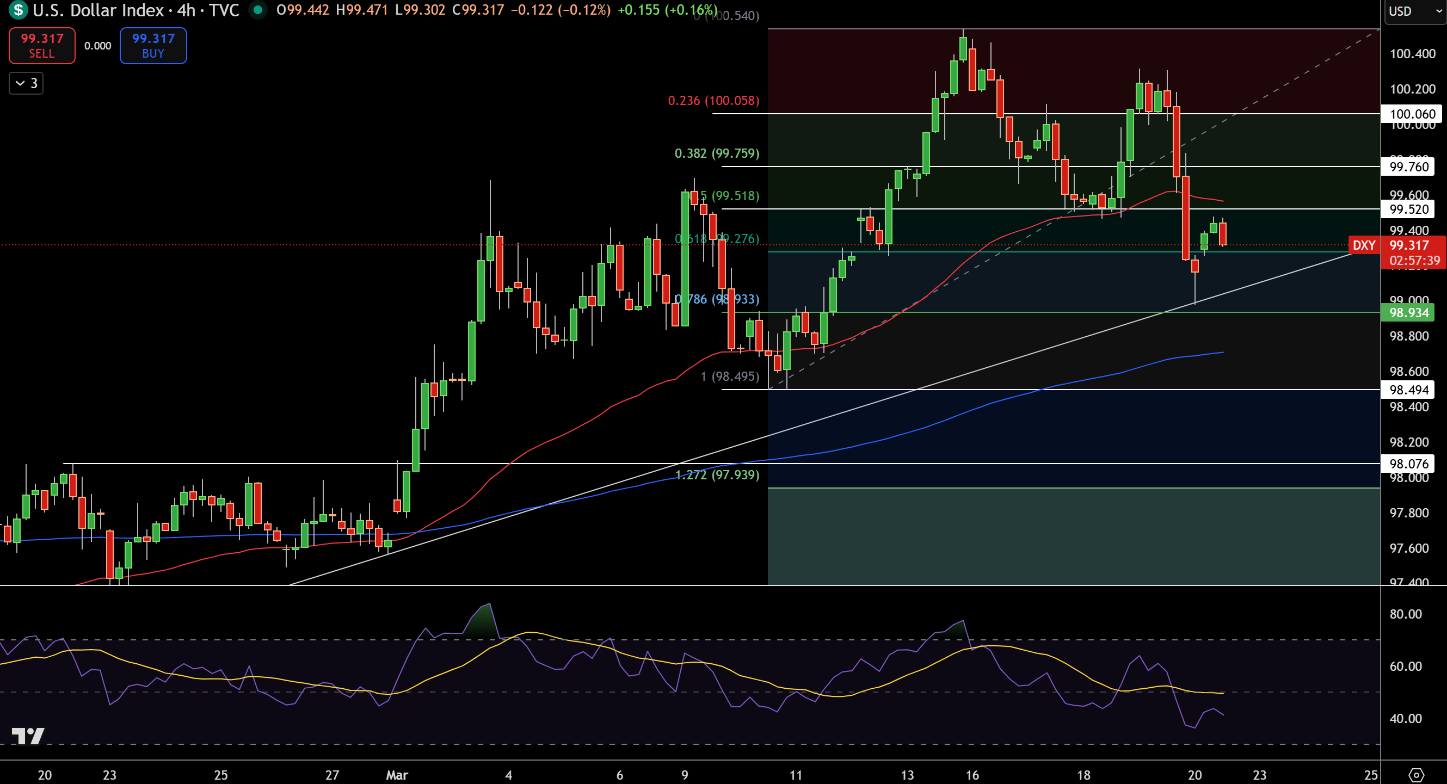
Task: Click the 0.236 (100.058) Fibonacci label
Action: (x=713, y=101)
